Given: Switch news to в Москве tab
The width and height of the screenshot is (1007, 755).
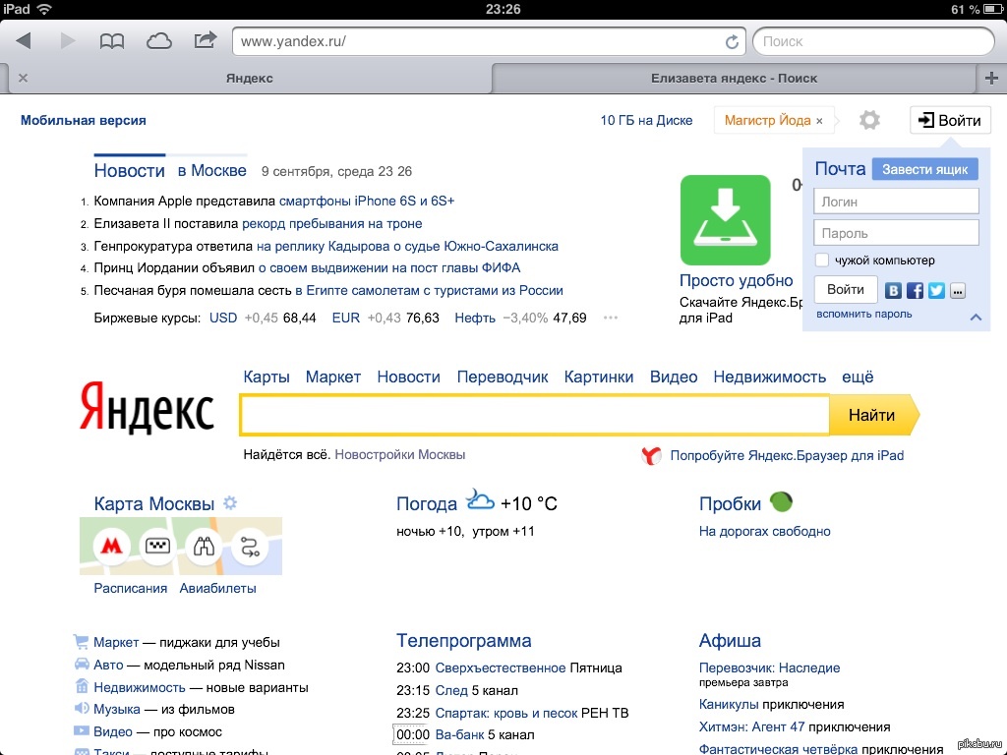Looking at the screenshot, I should point(212,170).
